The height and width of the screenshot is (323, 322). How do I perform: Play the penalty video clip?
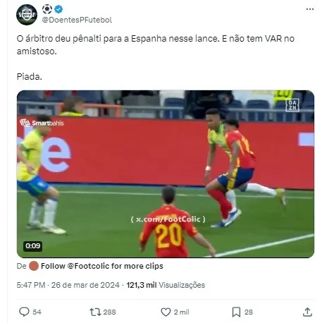point(166,174)
